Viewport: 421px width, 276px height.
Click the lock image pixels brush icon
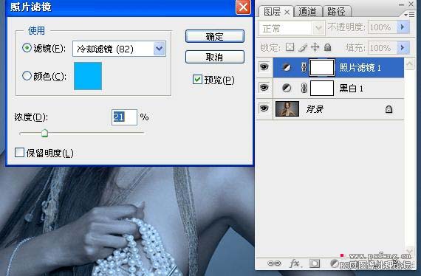(x=303, y=47)
